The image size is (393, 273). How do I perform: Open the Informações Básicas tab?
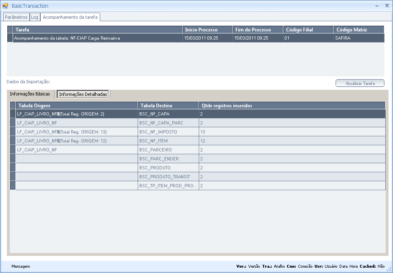click(30, 94)
